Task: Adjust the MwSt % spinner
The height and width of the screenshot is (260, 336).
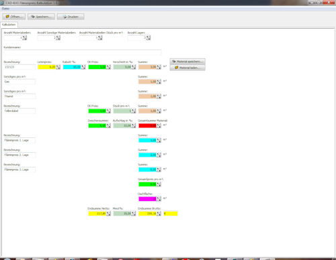Action: coord(134,214)
